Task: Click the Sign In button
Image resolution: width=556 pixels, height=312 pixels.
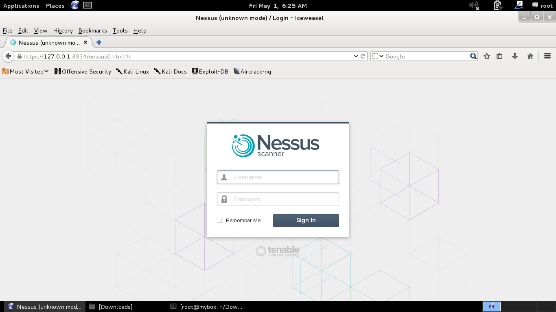Action: [x=306, y=220]
